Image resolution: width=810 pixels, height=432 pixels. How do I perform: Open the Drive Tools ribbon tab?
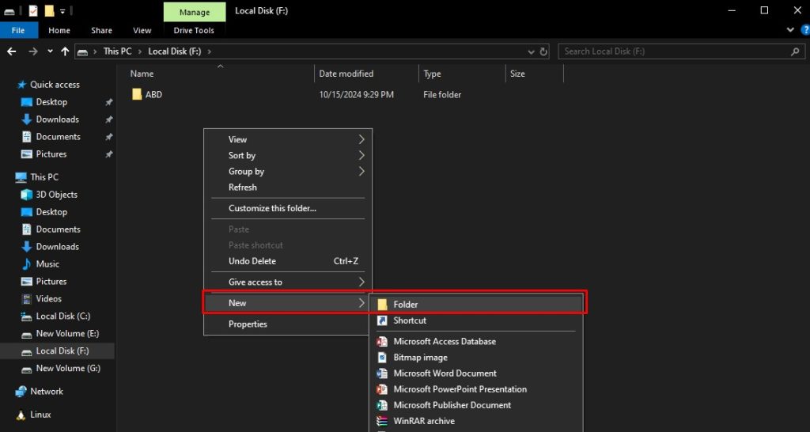[194, 31]
